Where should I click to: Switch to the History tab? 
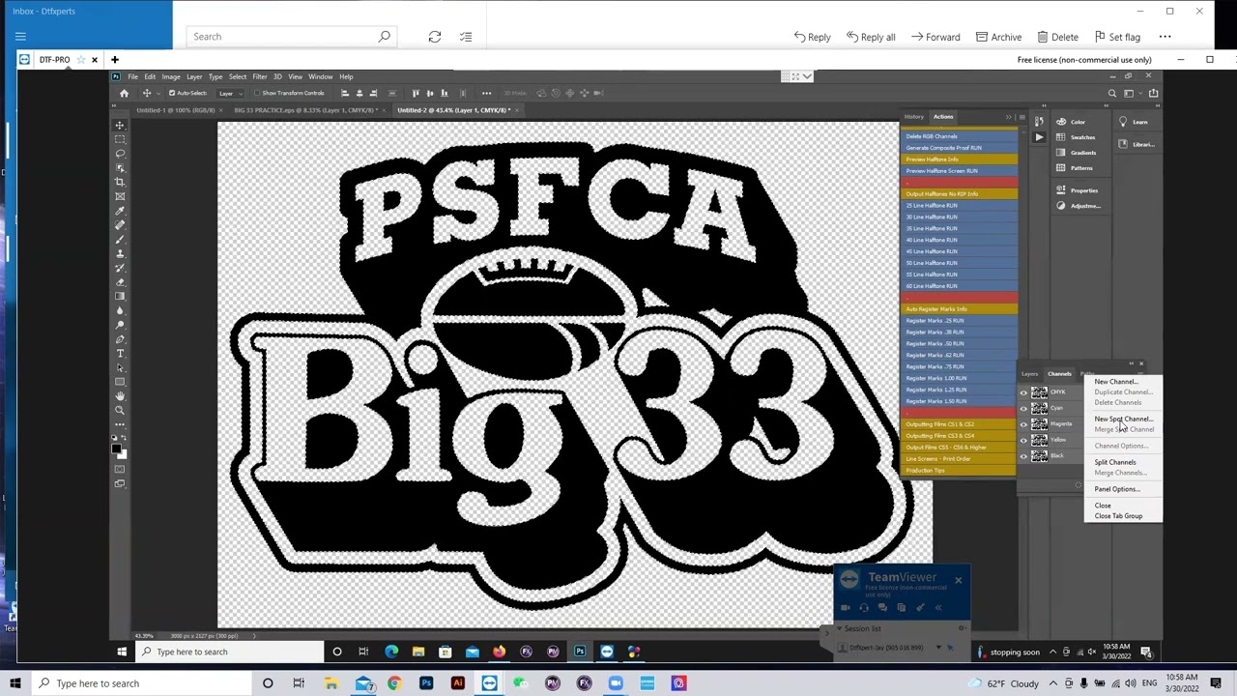click(913, 116)
